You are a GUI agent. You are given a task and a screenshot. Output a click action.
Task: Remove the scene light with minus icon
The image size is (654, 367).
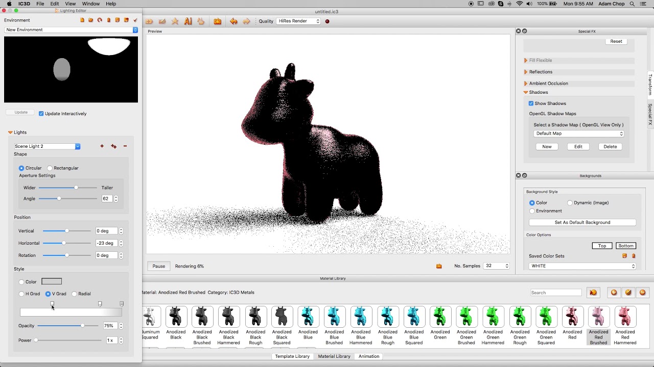125,146
